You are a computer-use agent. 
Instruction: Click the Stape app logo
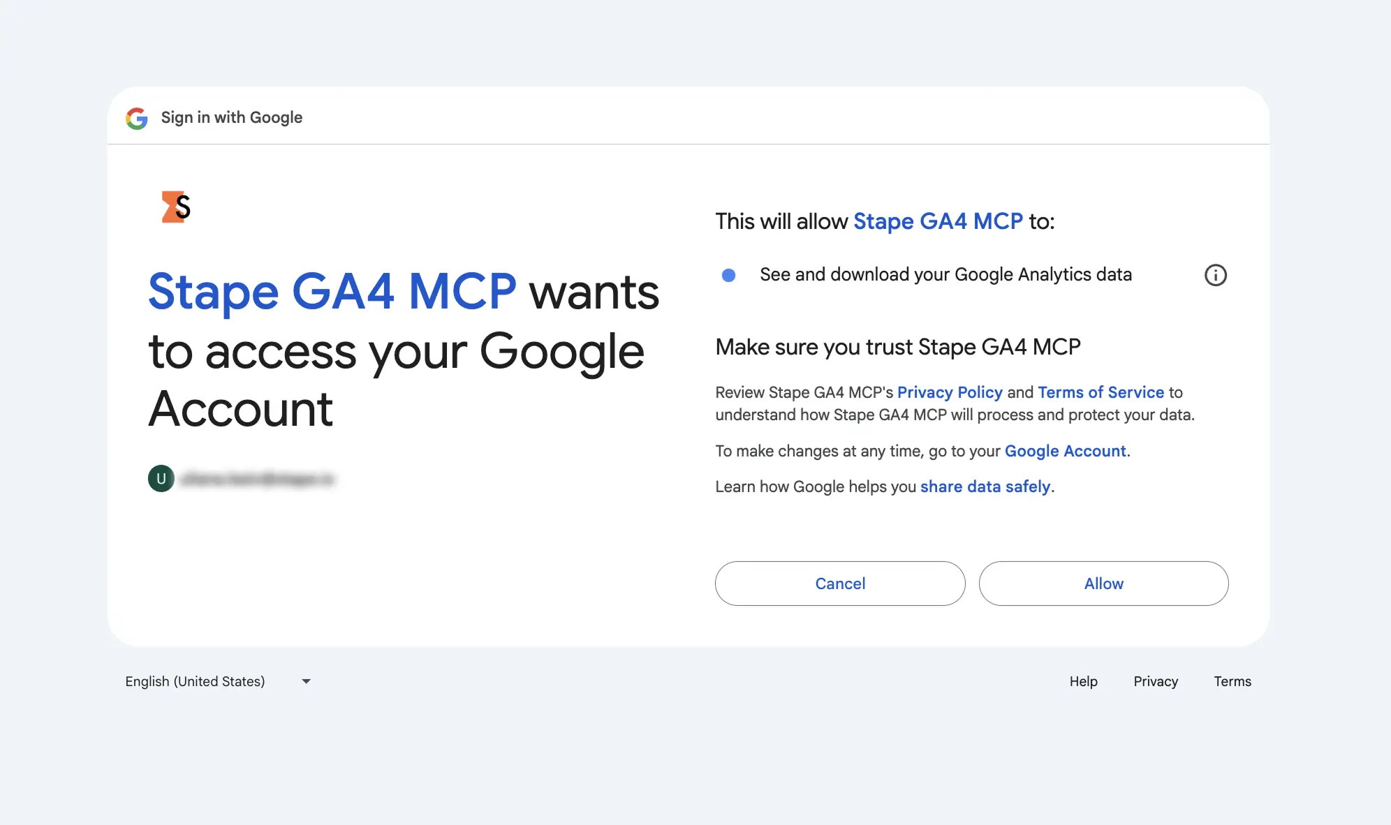click(x=174, y=207)
